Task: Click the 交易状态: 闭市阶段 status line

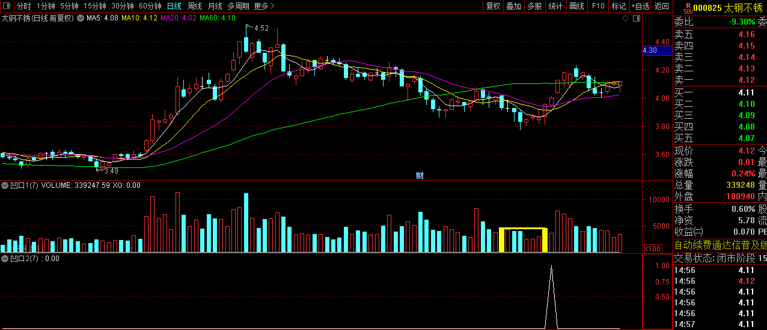Action: (x=720, y=258)
